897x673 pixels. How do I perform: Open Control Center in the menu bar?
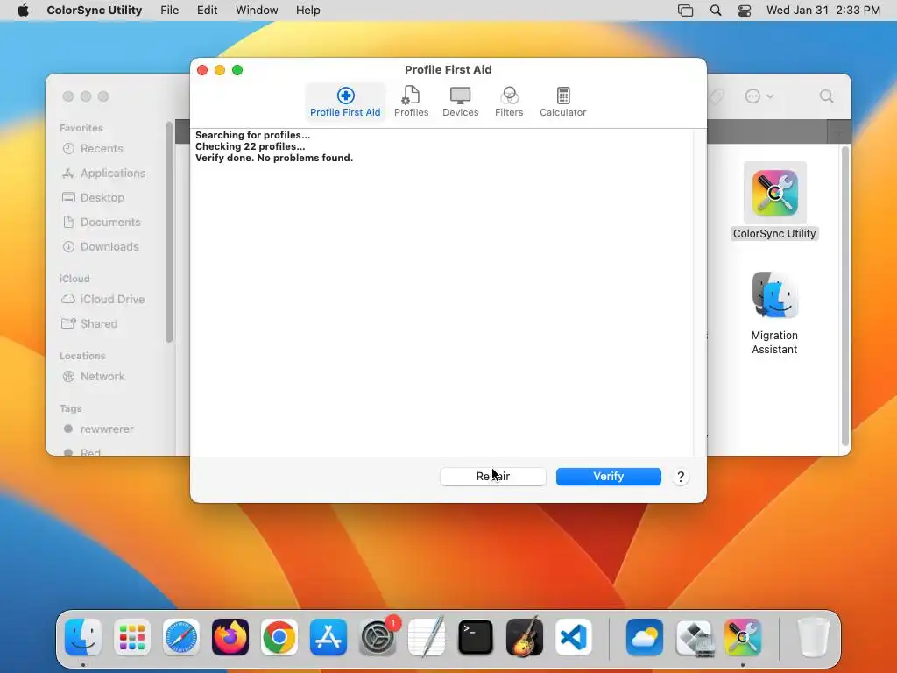[x=745, y=11]
